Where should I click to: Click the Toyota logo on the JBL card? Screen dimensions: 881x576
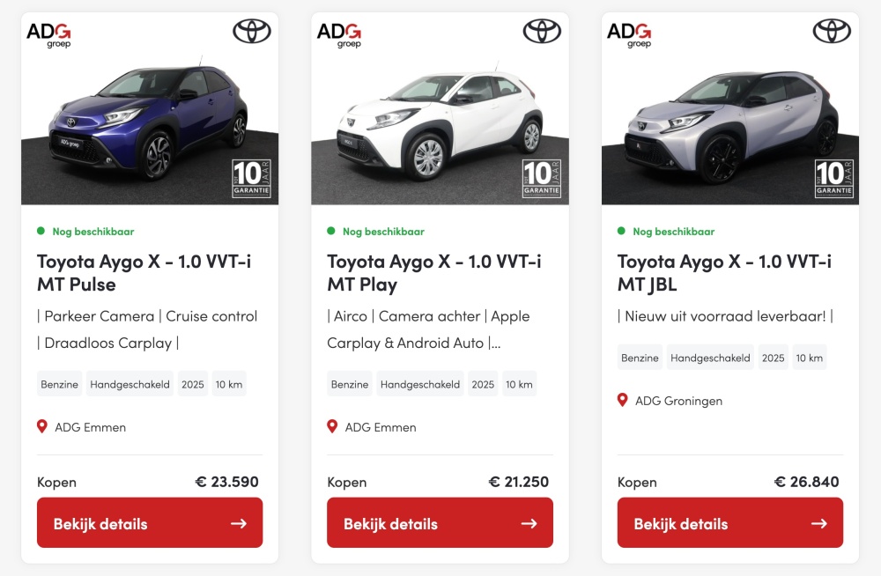point(832,32)
